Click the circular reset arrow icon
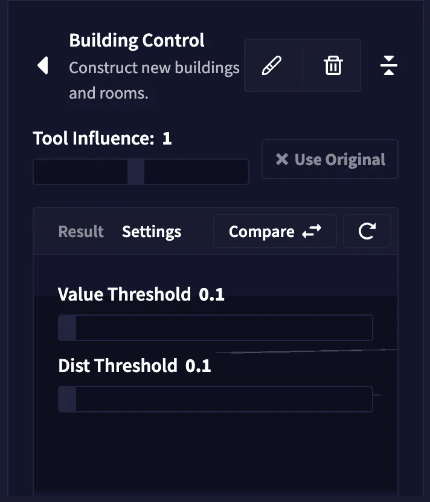The image size is (430, 502). click(x=367, y=231)
